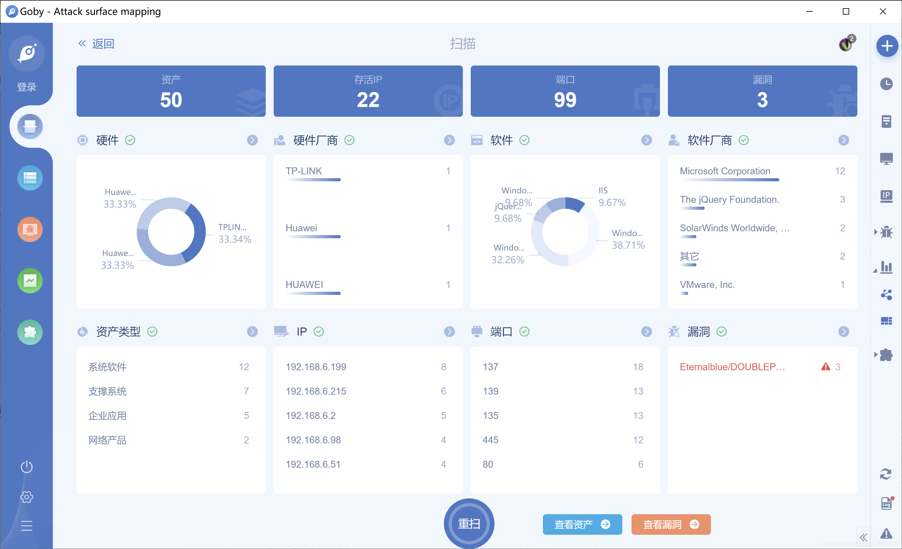Click the blue plus new scan button
The height and width of the screenshot is (549, 902).
pyautogui.click(x=887, y=46)
